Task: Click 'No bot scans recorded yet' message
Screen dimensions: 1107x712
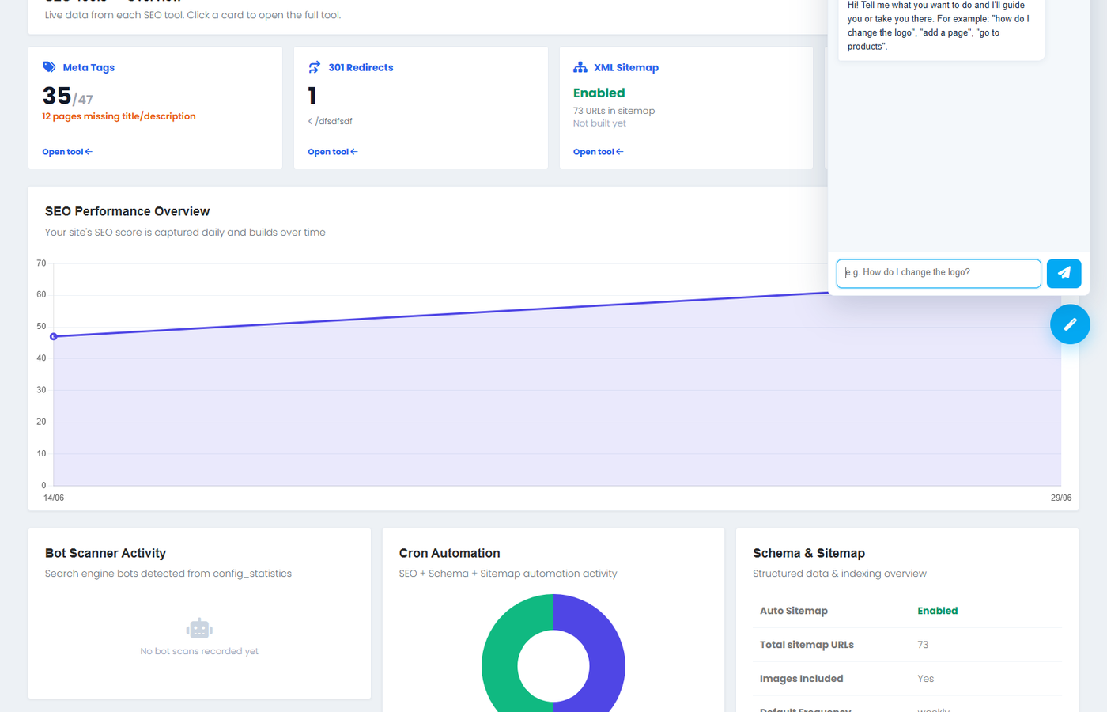Action: [x=199, y=651]
